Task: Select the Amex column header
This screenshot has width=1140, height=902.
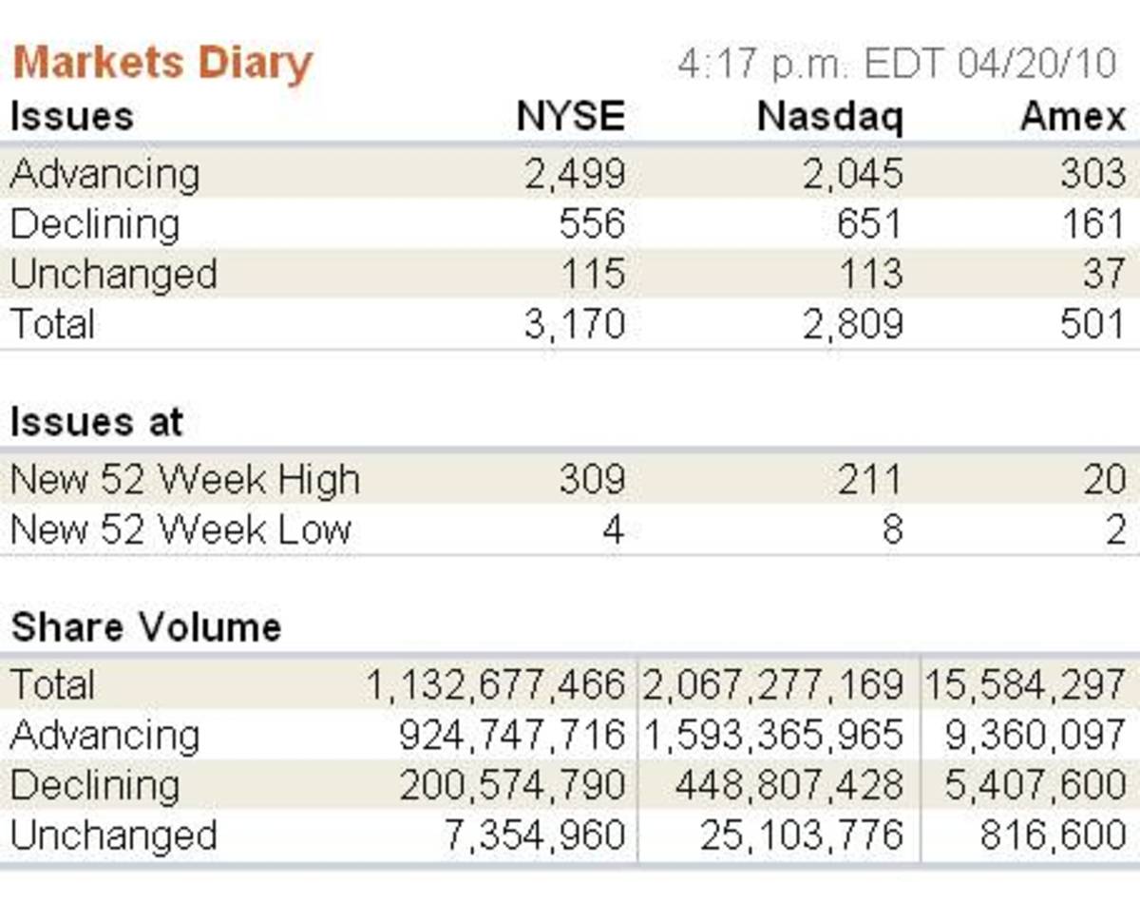Action: click(x=1073, y=118)
